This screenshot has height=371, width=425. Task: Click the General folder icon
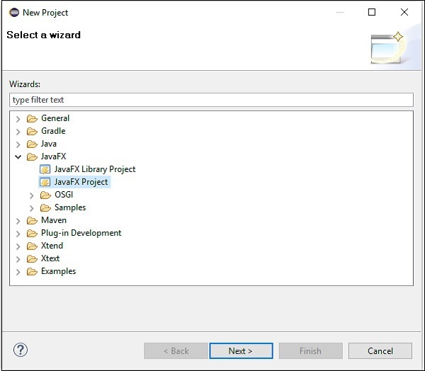click(32, 118)
